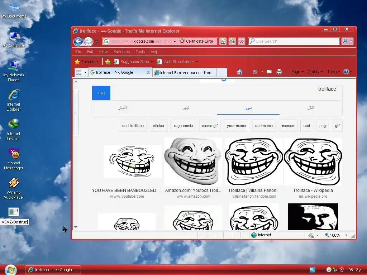The width and height of the screenshot is (367, 275).
Task: Click the Print icon
Action: tap(279, 72)
